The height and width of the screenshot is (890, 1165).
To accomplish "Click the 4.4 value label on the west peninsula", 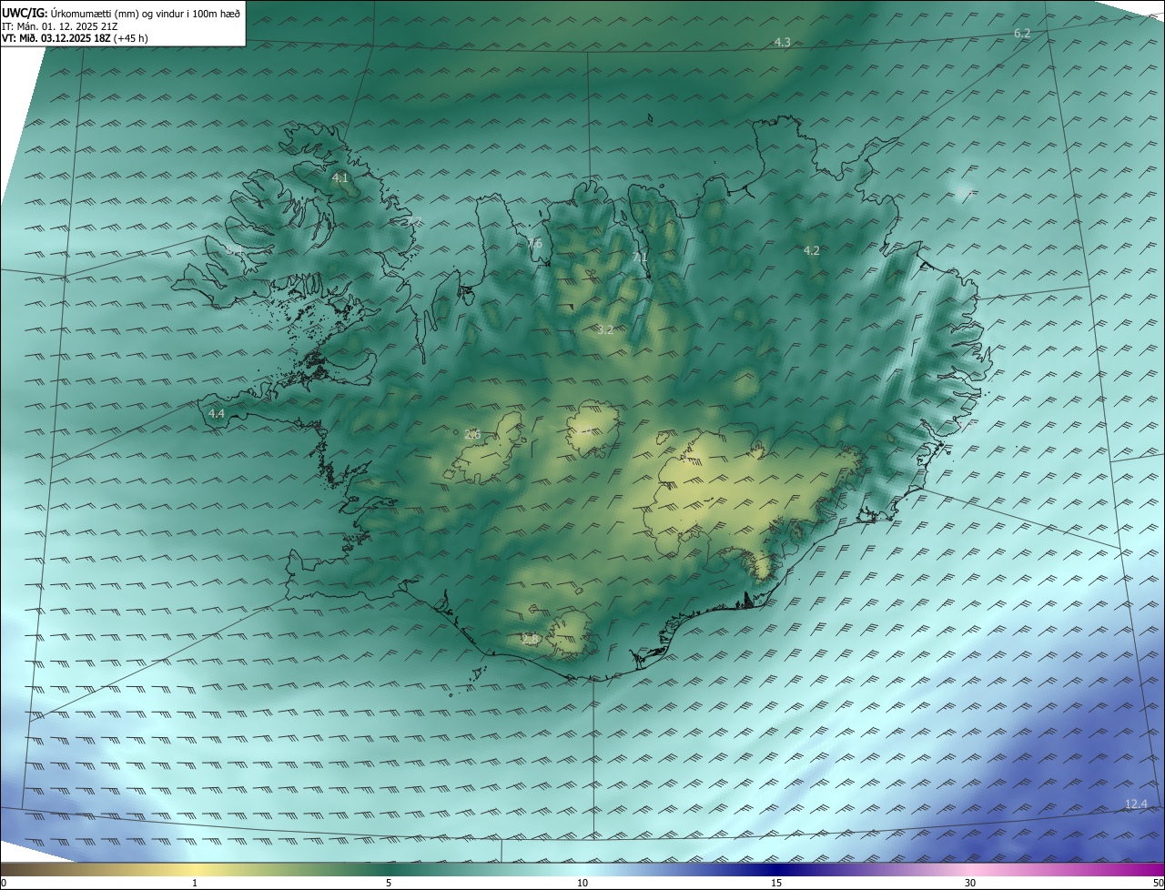I will coord(216,413).
